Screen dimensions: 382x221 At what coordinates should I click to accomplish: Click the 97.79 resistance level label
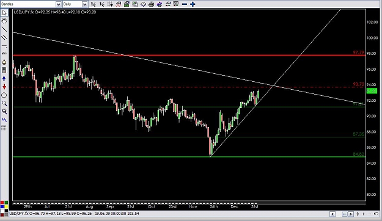358,53
